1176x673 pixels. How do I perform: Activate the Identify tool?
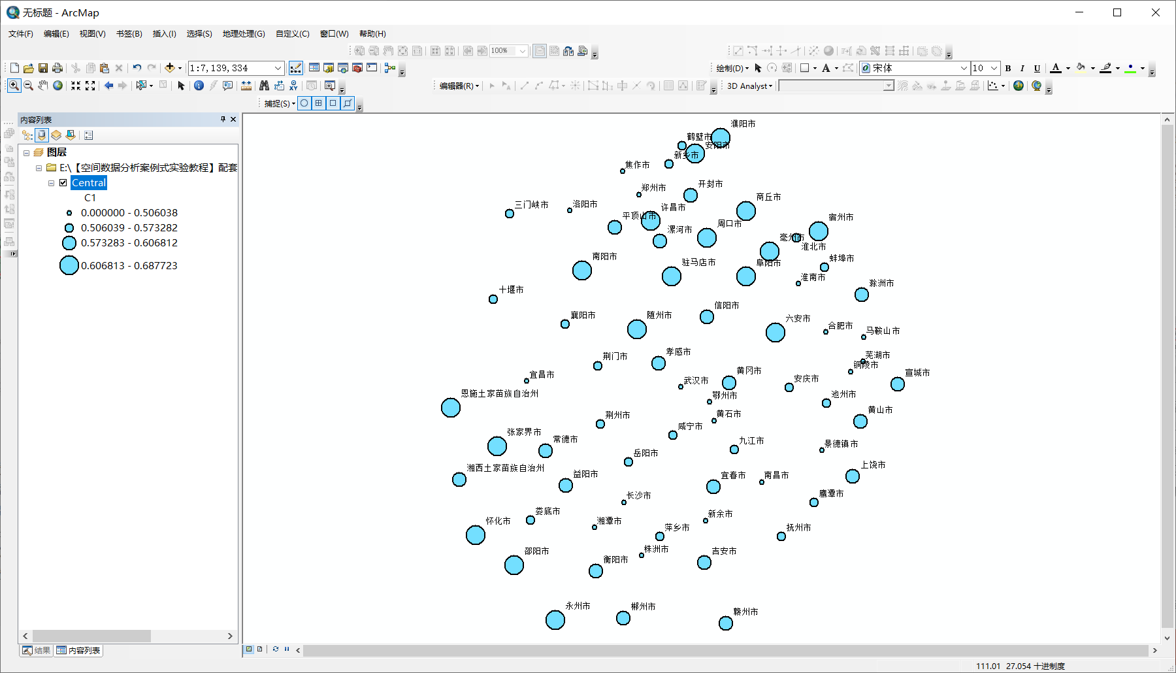coord(199,86)
